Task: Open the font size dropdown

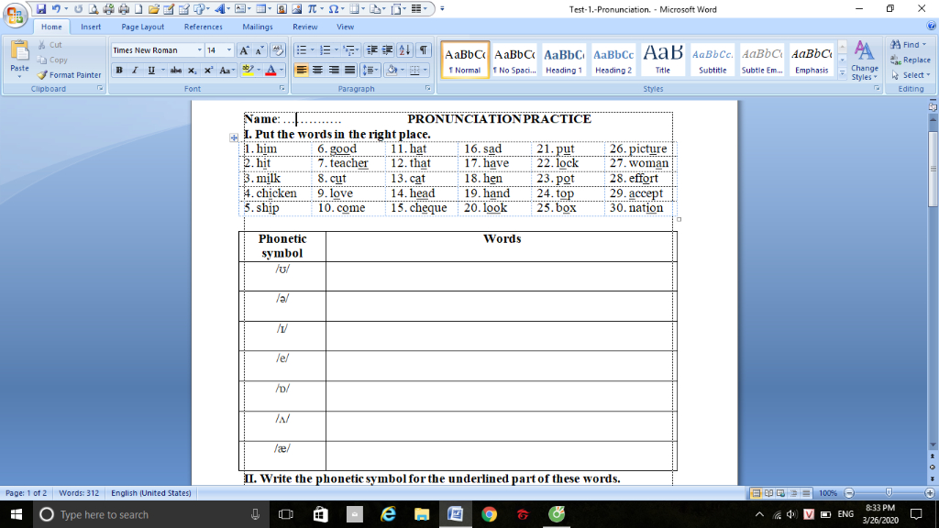Action: click(228, 50)
